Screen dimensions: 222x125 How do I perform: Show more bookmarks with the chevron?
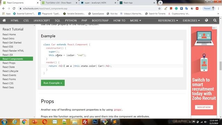coord(218,14)
